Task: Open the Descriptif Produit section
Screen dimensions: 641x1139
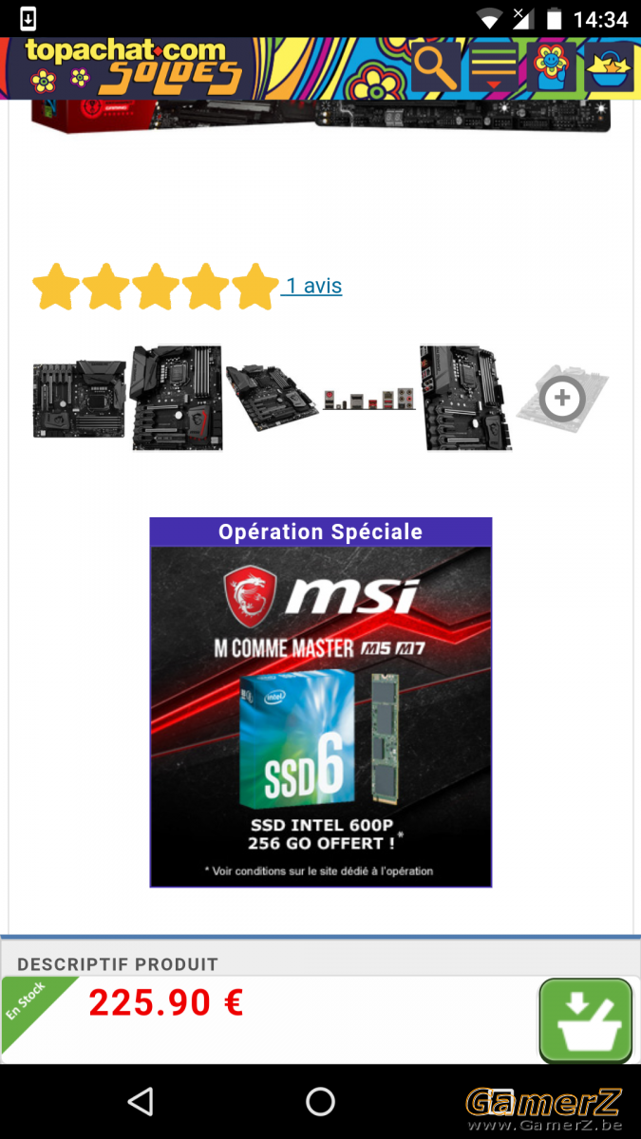Action: click(118, 964)
